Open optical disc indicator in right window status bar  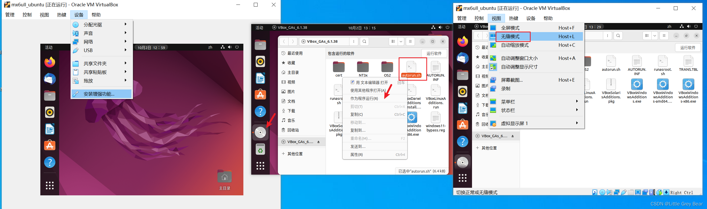pyautogui.click(x=602, y=192)
